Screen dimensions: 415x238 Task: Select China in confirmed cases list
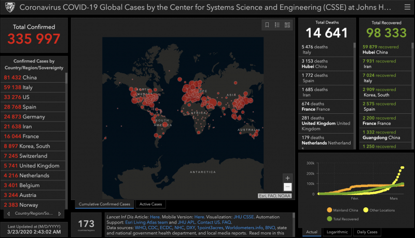[33, 77]
